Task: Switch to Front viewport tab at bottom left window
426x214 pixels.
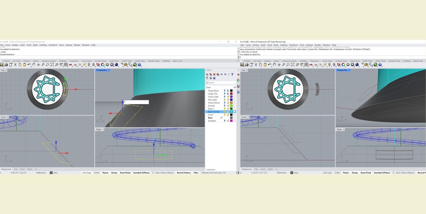Action: point(22,169)
